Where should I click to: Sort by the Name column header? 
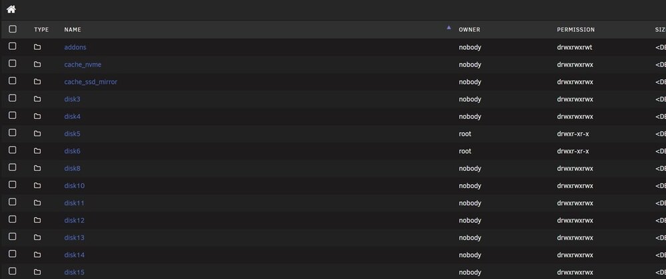pyautogui.click(x=73, y=30)
